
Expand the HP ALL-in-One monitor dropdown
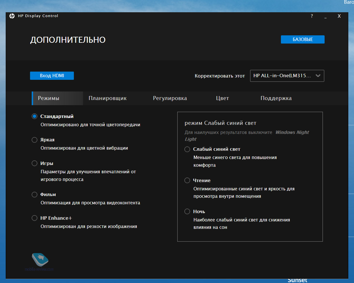coord(287,76)
